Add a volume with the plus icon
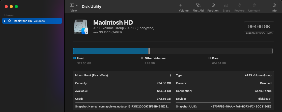 pyautogui.click(x=181, y=5)
